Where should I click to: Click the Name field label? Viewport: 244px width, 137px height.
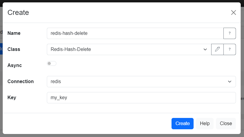tap(14, 33)
